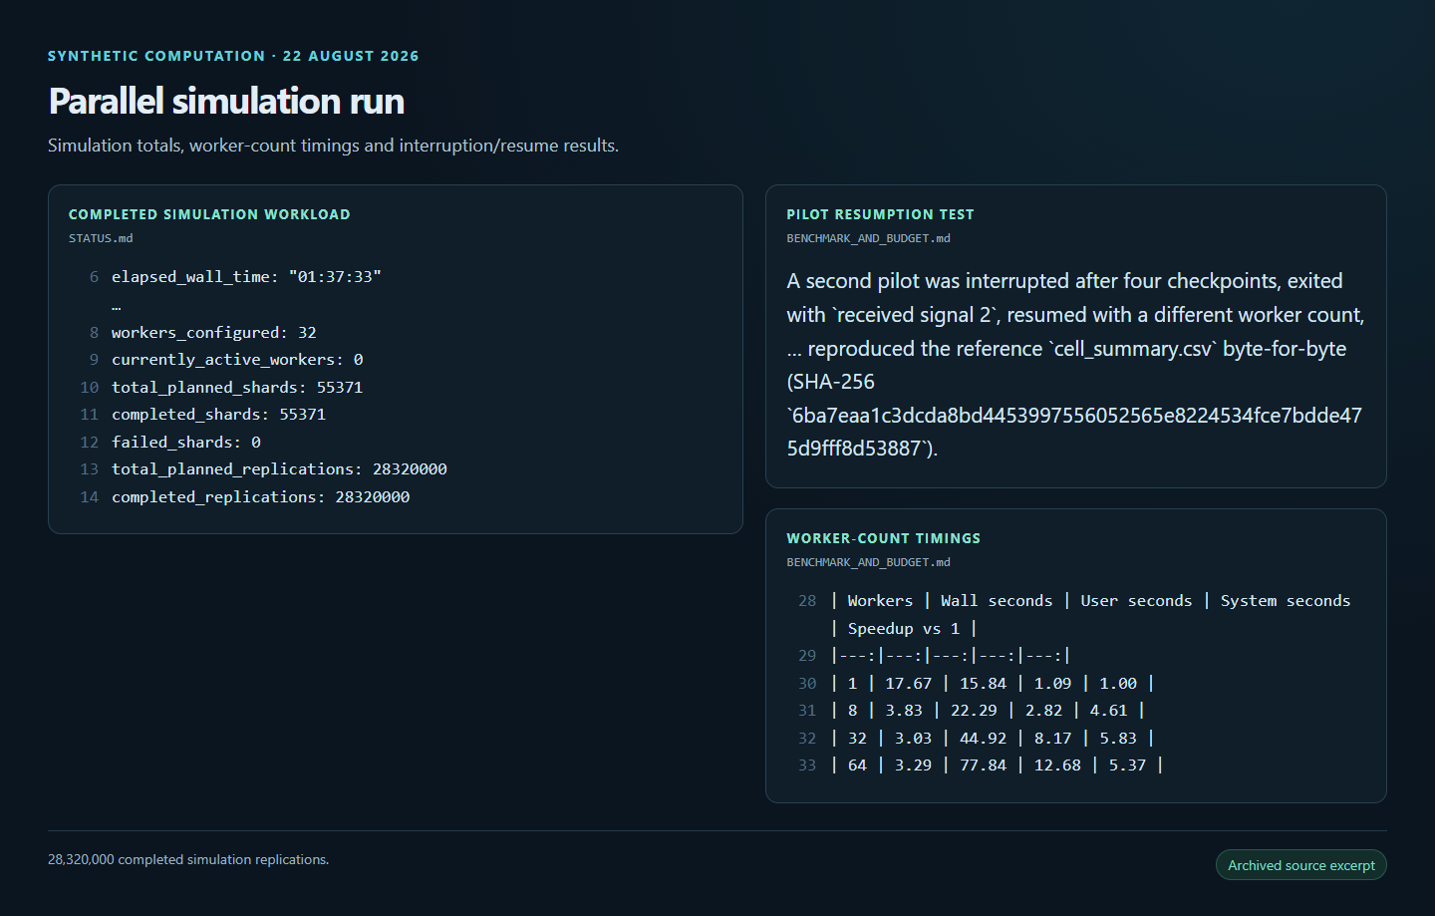This screenshot has height=916, width=1435.
Task: Click "total_planned_shards: 55371" line
Action: (x=237, y=388)
